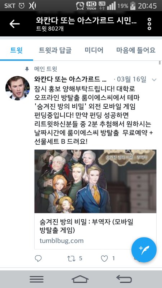
Task: Tap the Android home button
Action: pos(80,279)
